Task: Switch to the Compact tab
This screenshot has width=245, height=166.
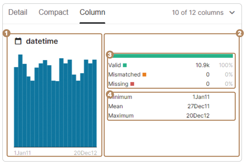Action: point(54,12)
